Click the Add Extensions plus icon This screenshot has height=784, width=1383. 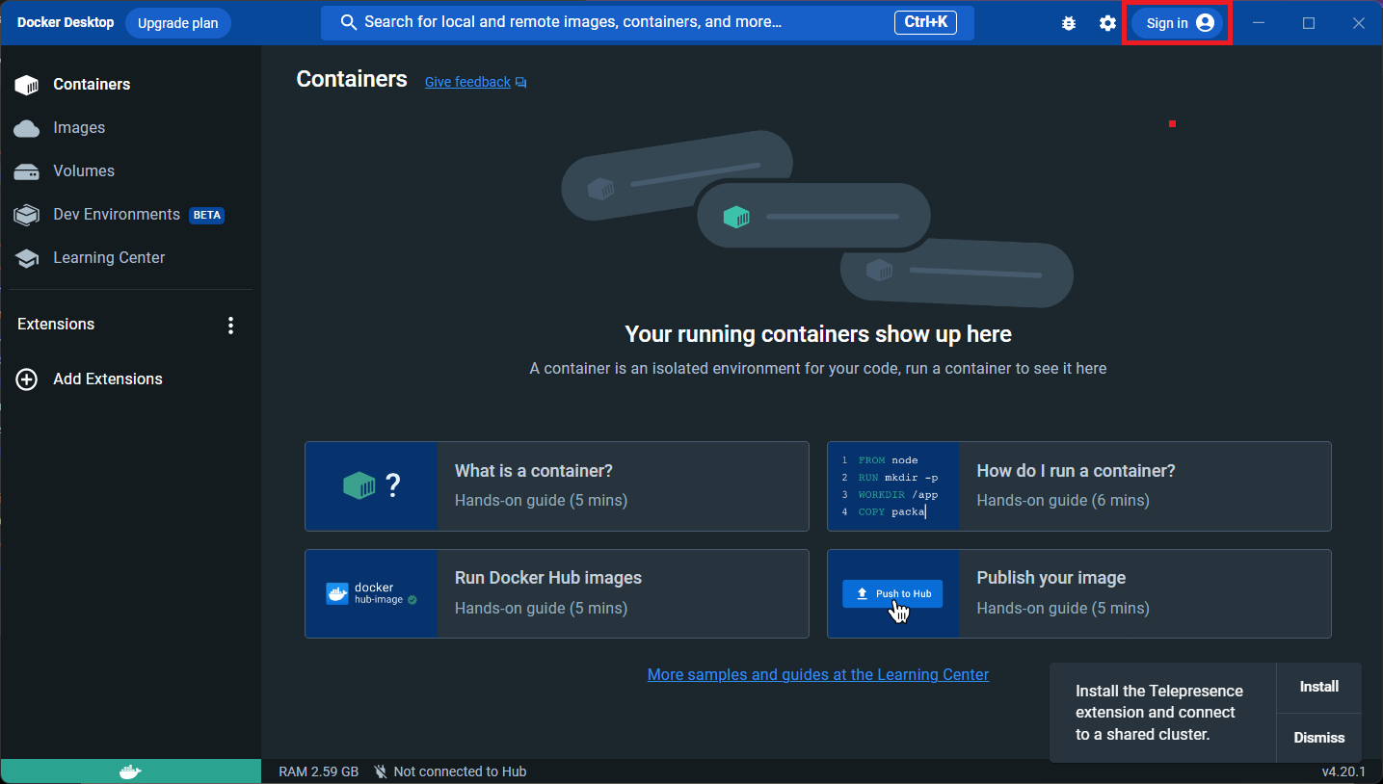tap(27, 379)
